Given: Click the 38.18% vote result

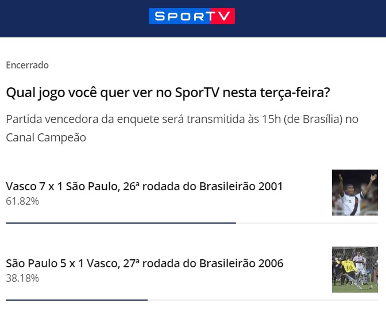Looking at the screenshot, I should coord(22,278).
